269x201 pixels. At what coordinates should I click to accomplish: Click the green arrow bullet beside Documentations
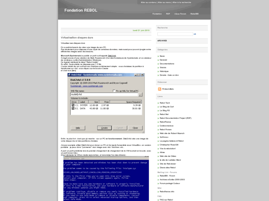158,63
